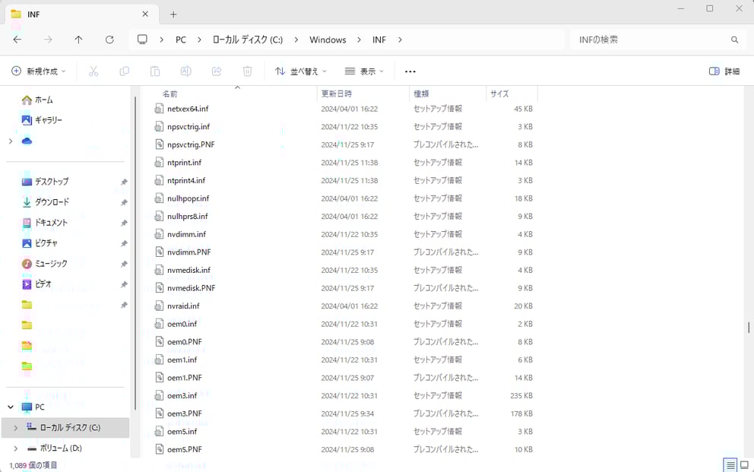Click the Delete trash icon
Viewport: 754px width, 472px height.
coord(247,71)
